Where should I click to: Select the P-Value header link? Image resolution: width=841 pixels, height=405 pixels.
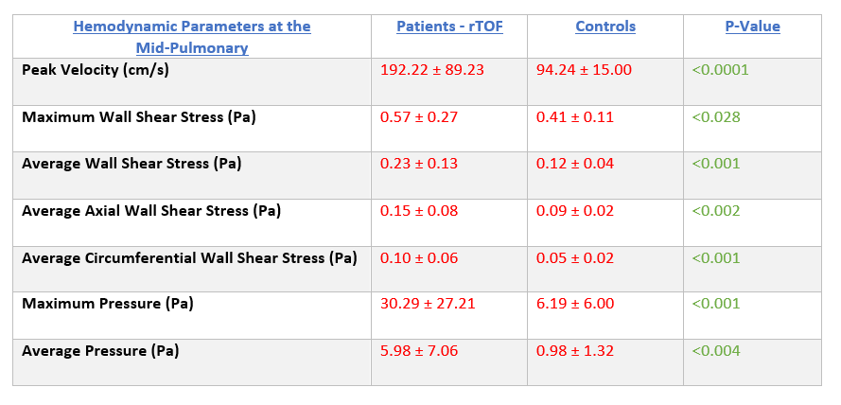click(752, 26)
